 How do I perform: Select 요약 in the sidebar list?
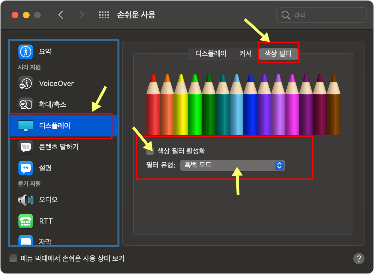pyautogui.click(x=63, y=52)
